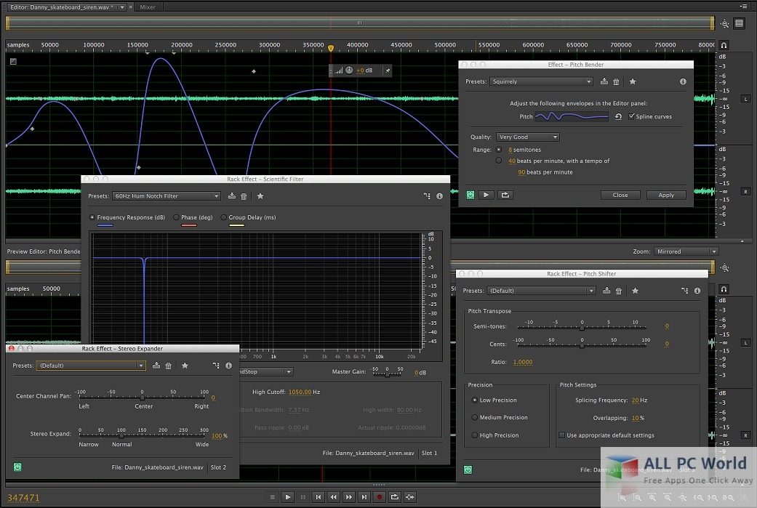The width and height of the screenshot is (757, 508).
Task: Open Quality Very Good dropdown
Action: pyautogui.click(x=528, y=137)
